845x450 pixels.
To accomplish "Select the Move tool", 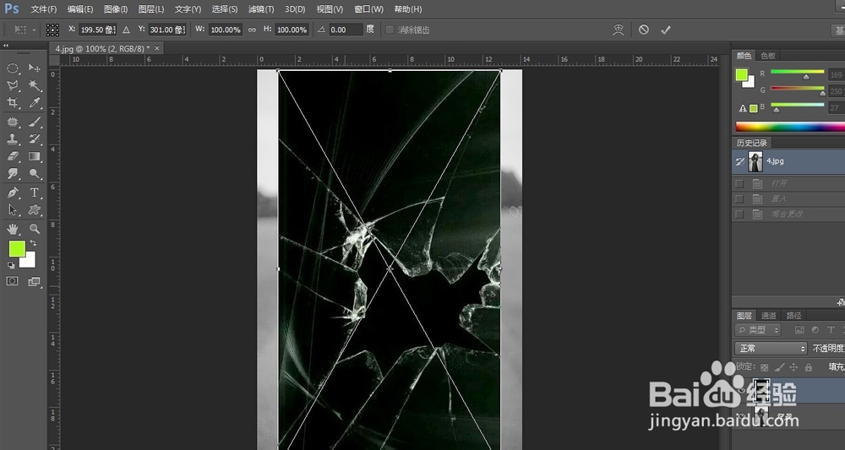I will tap(35, 68).
